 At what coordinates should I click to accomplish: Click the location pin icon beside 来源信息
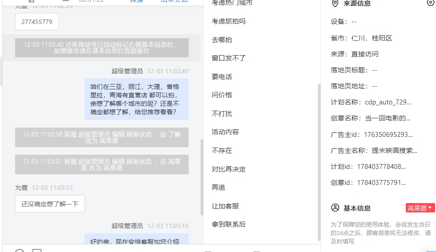pyautogui.click(x=335, y=4)
